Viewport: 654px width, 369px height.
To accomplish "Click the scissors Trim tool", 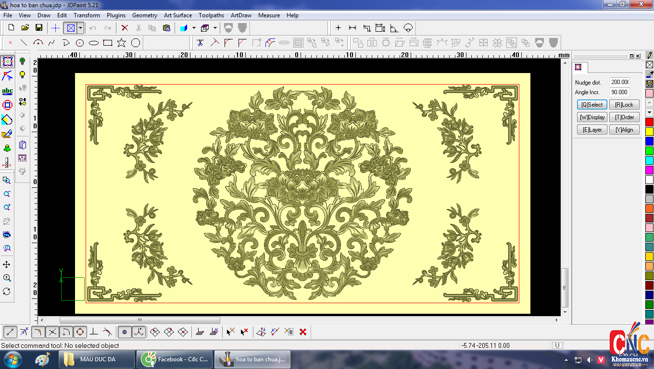I will tap(201, 43).
